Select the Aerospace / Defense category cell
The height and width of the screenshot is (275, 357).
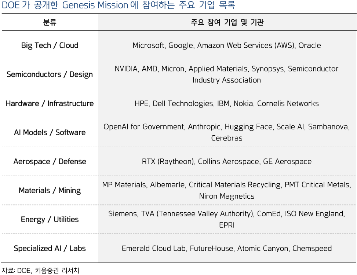pyautogui.click(x=50, y=161)
